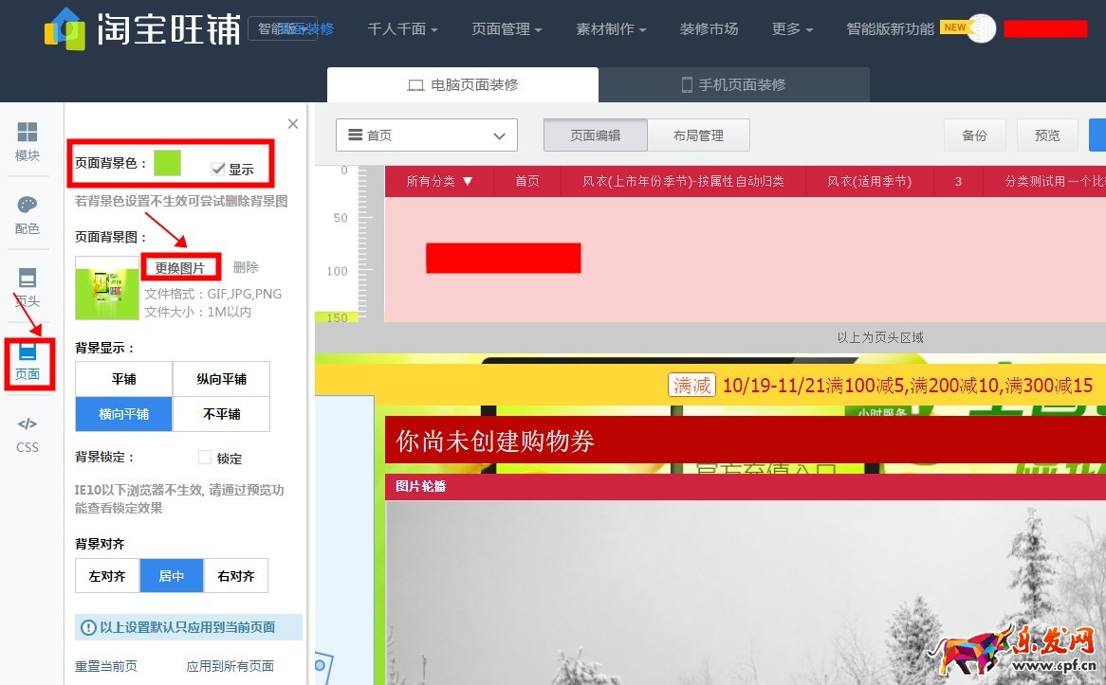
Task: Enable the 锁定 background lock checkbox
Action: (205, 458)
